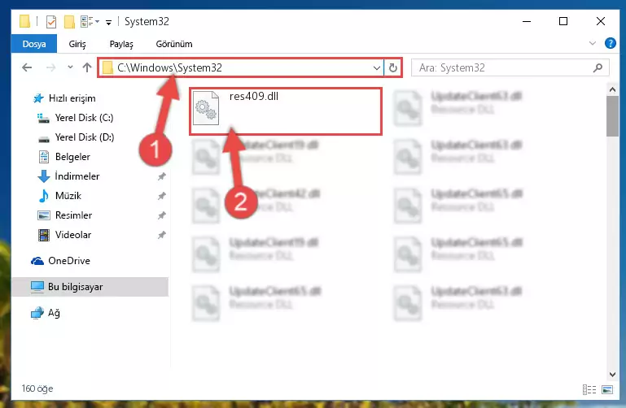Click the res409.dll gear file icon

[206, 108]
